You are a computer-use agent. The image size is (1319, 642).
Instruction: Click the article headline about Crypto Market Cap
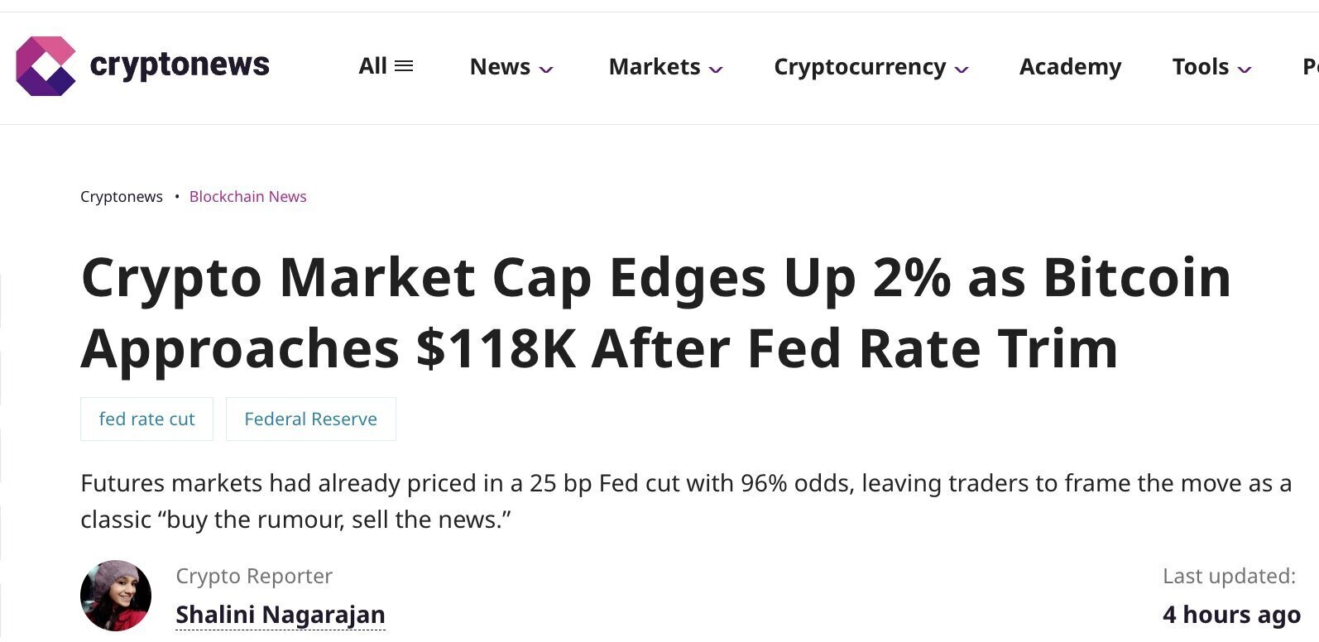pos(654,312)
